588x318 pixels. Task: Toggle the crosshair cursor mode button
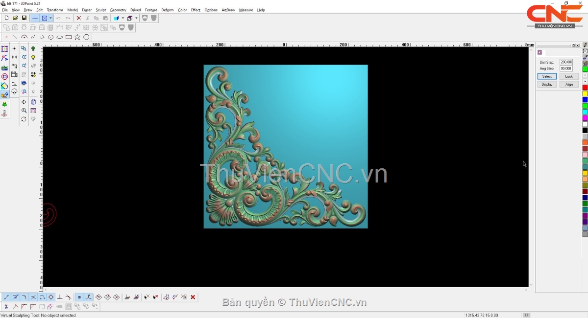point(35,18)
